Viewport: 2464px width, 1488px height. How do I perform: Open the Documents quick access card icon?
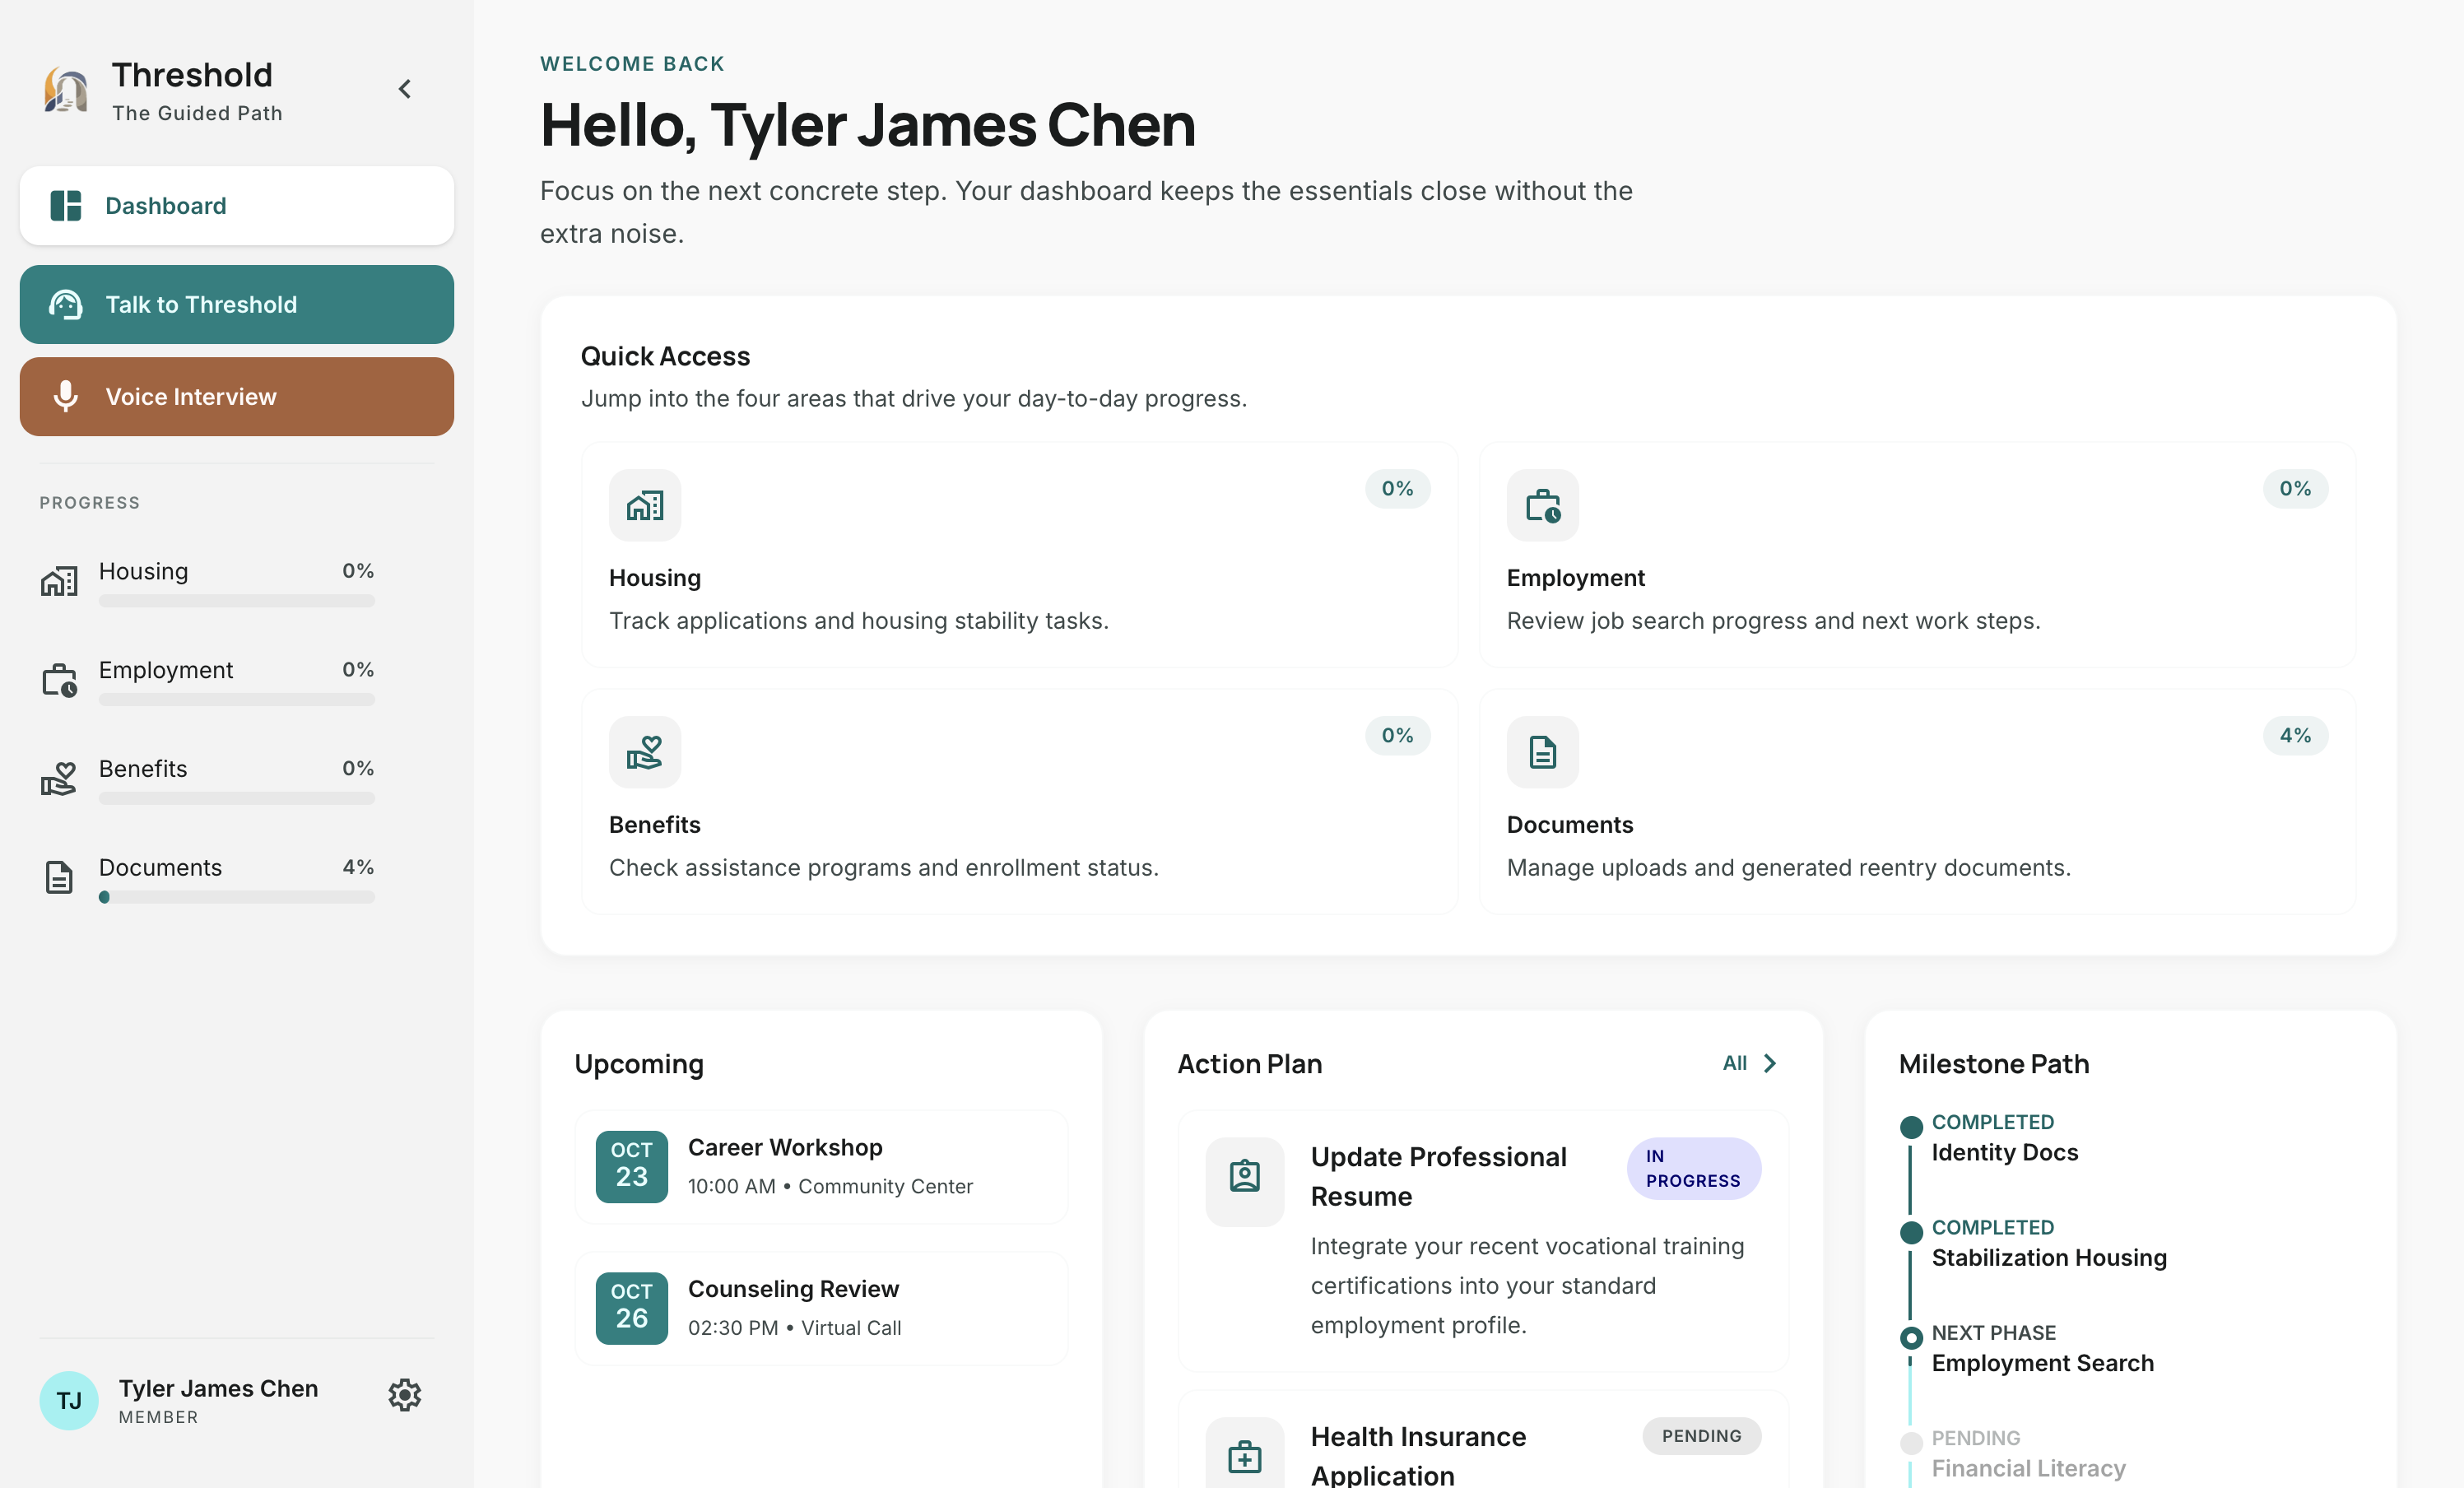pos(1542,752)
